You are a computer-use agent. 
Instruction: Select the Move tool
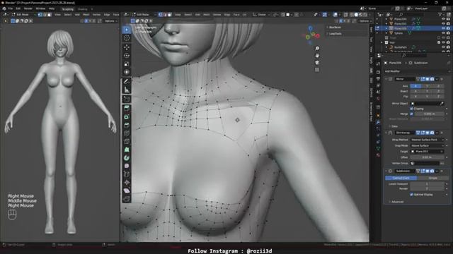tap(127, 47)
